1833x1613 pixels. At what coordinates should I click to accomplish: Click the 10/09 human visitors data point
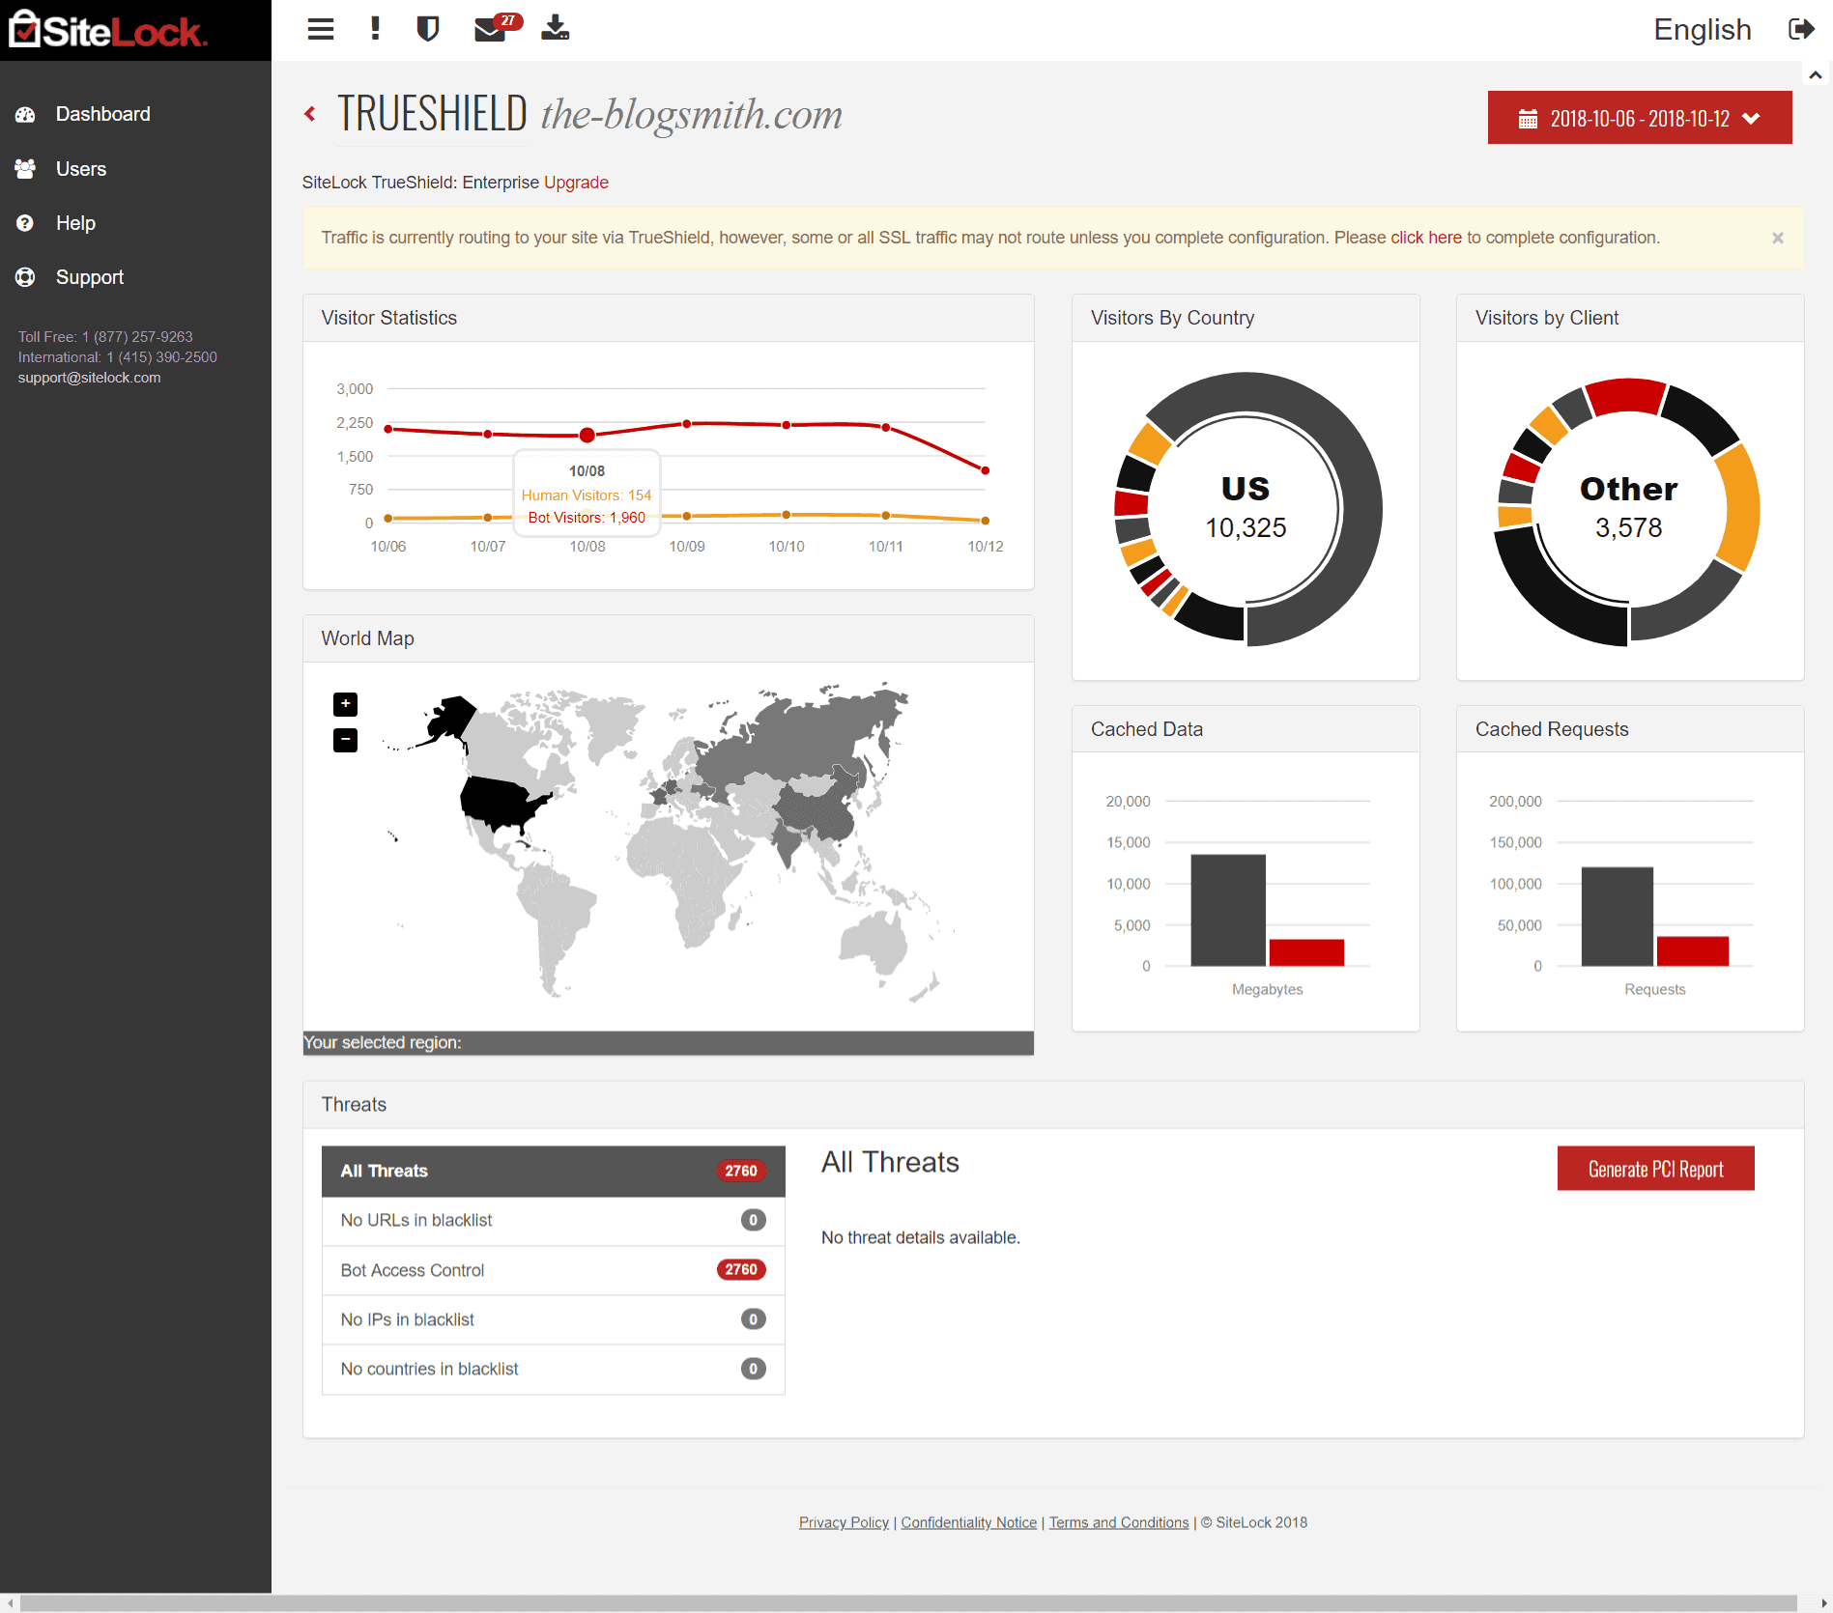[686, 516]
